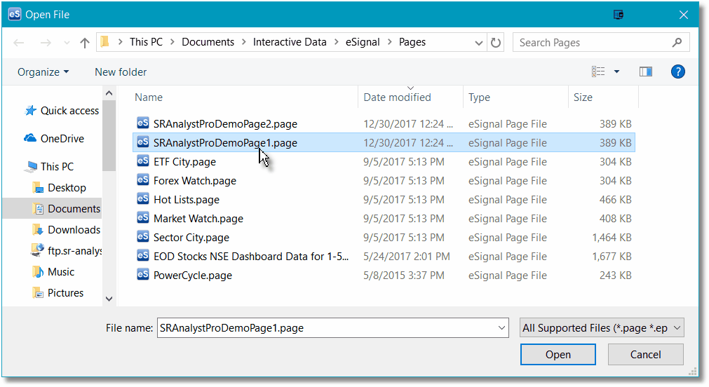Click the eSignal icon of SRAnalystProDemoPage1.page
The width and height of the screenshot is (709, 387).
pos(143,142)
